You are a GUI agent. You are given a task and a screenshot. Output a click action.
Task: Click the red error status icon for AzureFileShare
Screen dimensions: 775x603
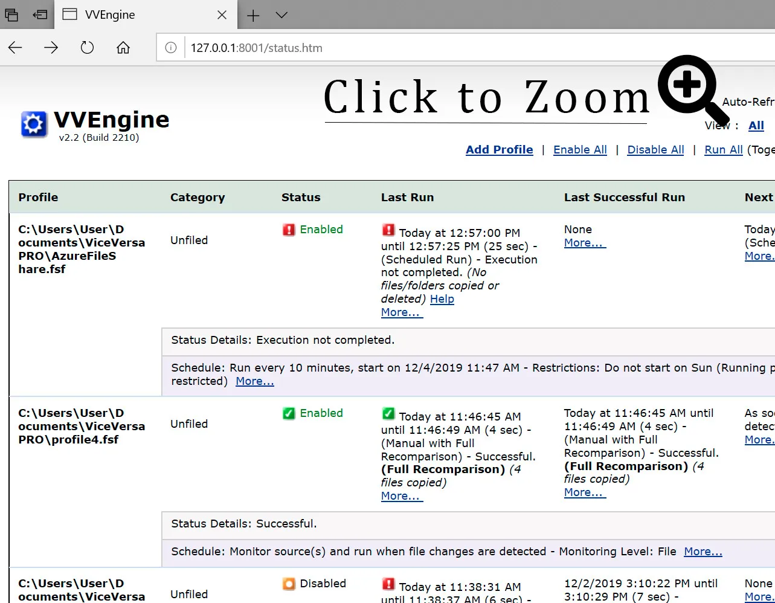tap(289, 230)
